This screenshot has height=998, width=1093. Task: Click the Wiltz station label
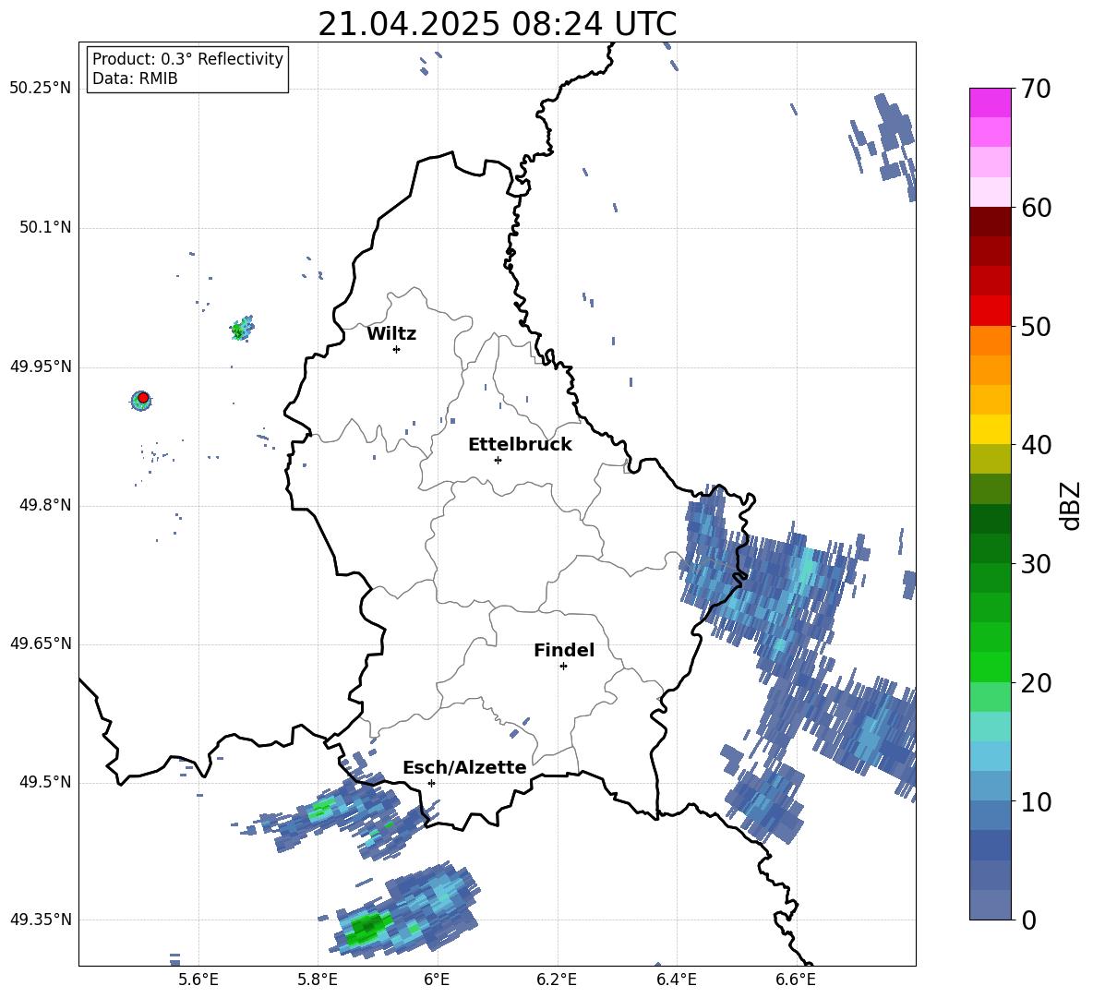(391, 334)
